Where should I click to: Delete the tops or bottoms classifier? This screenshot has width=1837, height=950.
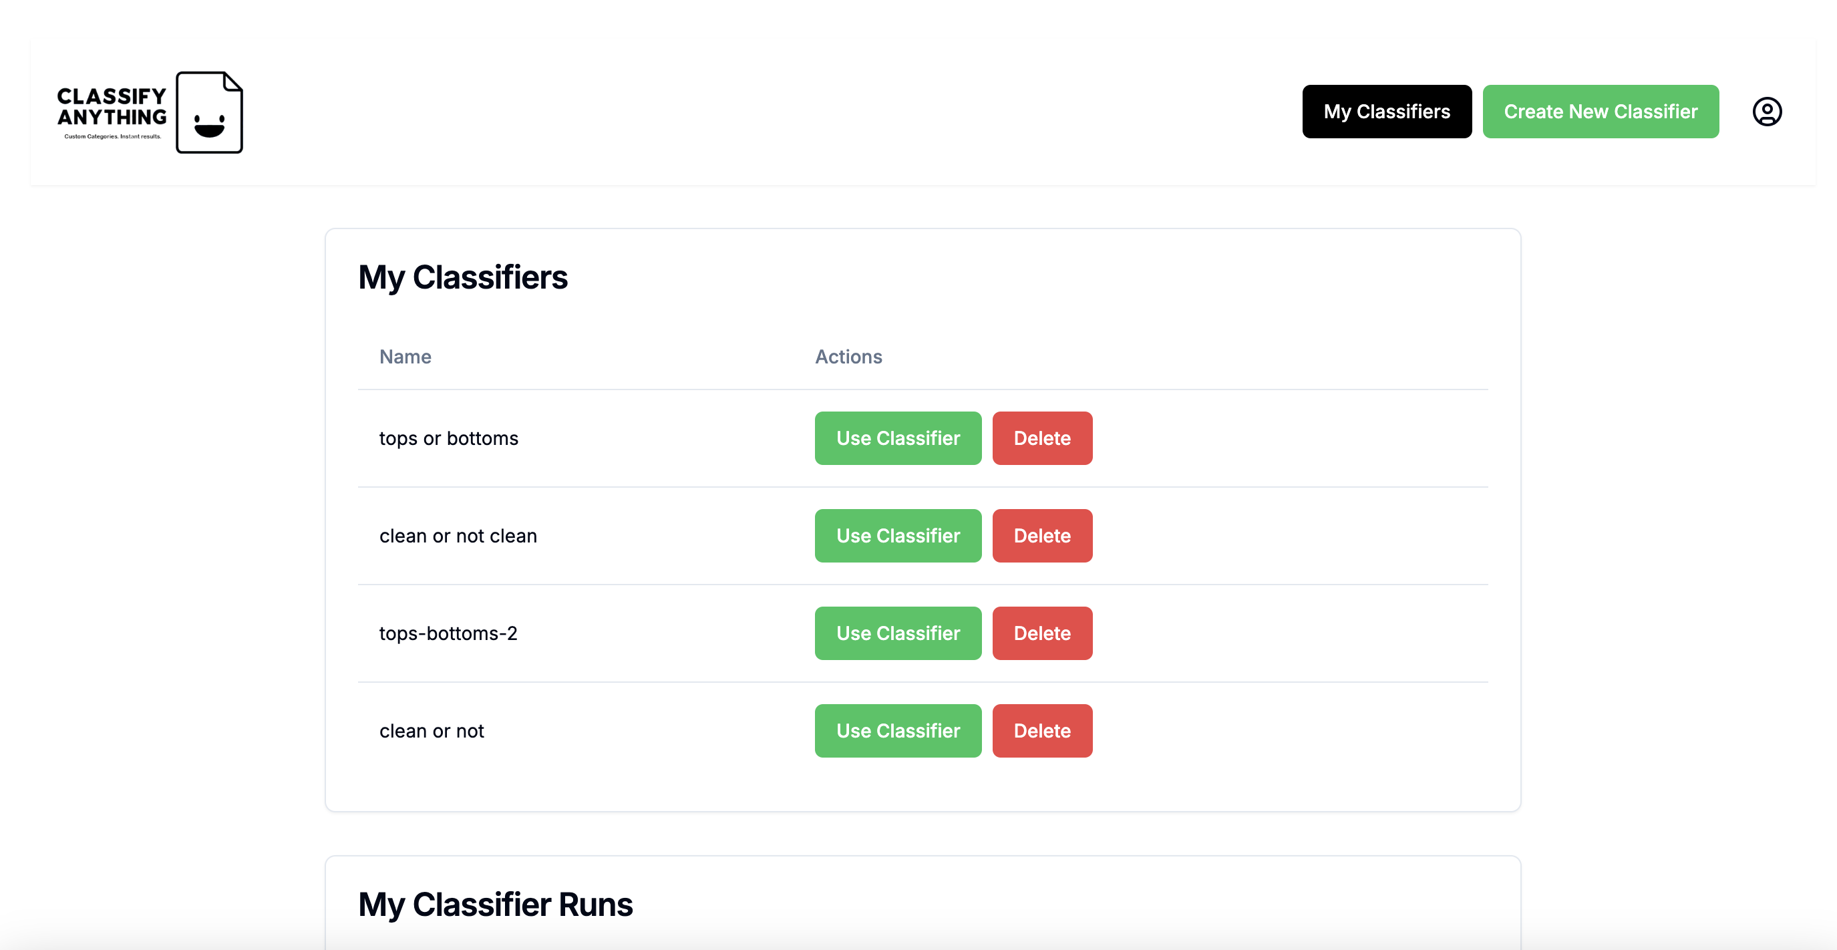1042,439
